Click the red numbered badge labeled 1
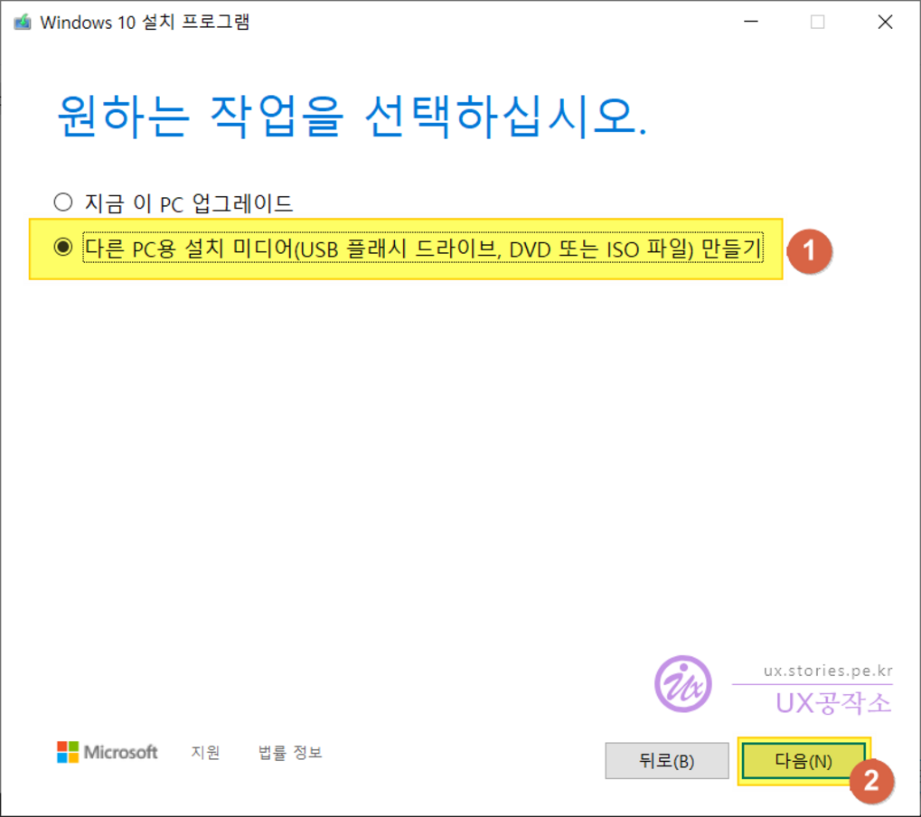This screenshot has width=921, height=817. point(812,253)
